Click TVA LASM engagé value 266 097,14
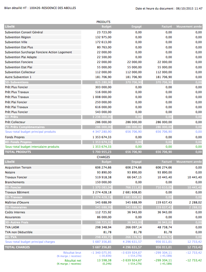This screenshot has height=272, width=206. [x=134, y=227]
